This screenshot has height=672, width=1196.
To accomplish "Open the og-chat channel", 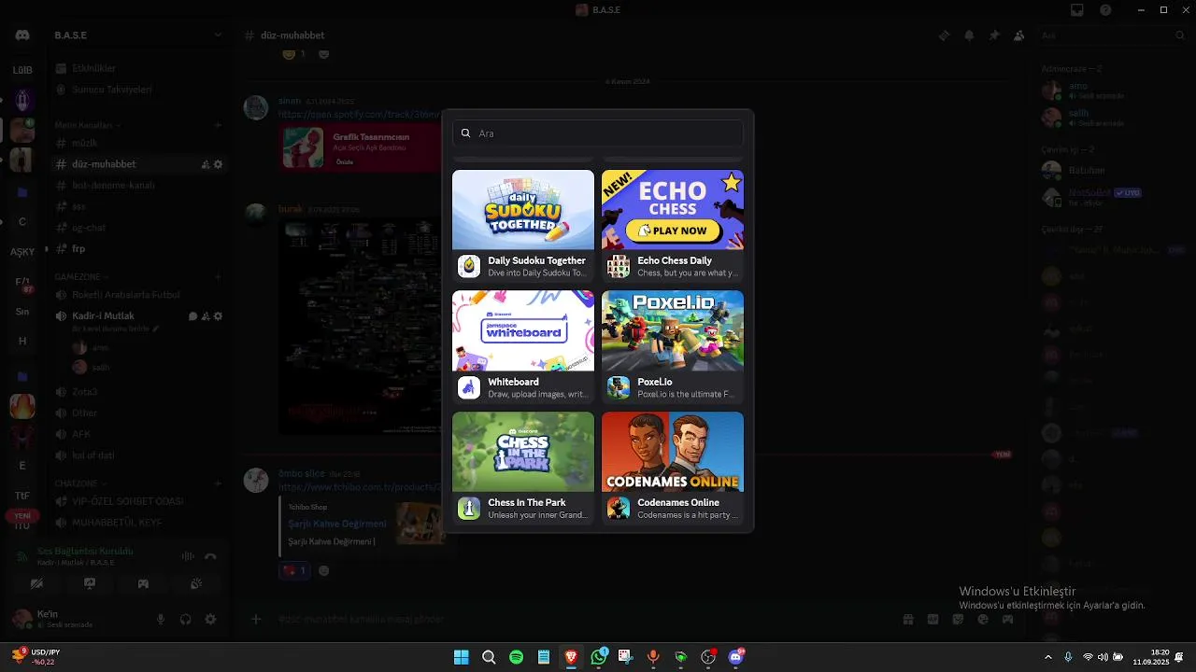I will coord(139,228).
